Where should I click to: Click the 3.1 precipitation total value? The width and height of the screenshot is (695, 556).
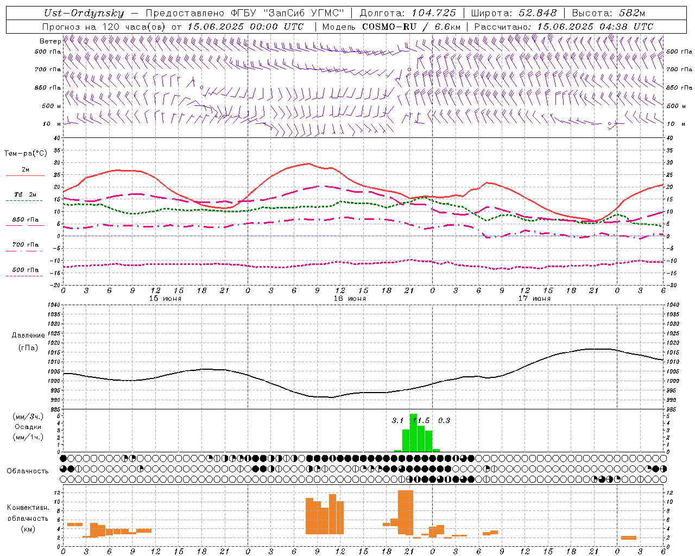397,421
